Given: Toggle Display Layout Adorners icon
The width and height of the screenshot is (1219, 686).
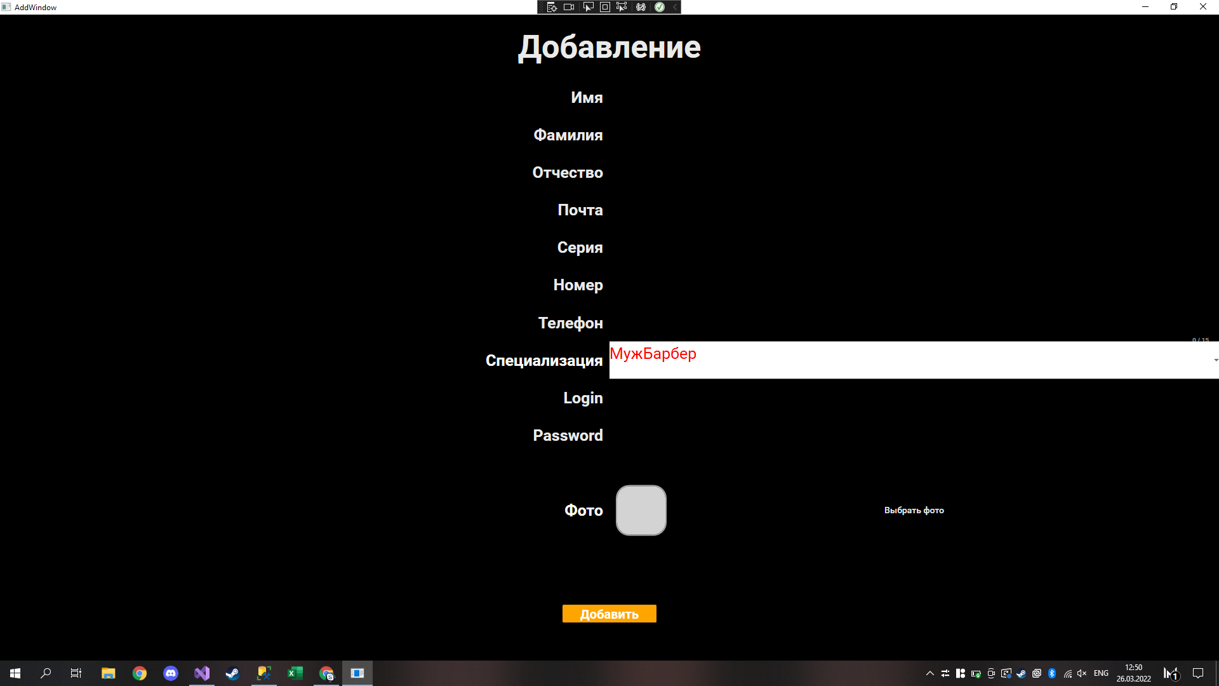Looking at the screenshot, I should [605, 7].
